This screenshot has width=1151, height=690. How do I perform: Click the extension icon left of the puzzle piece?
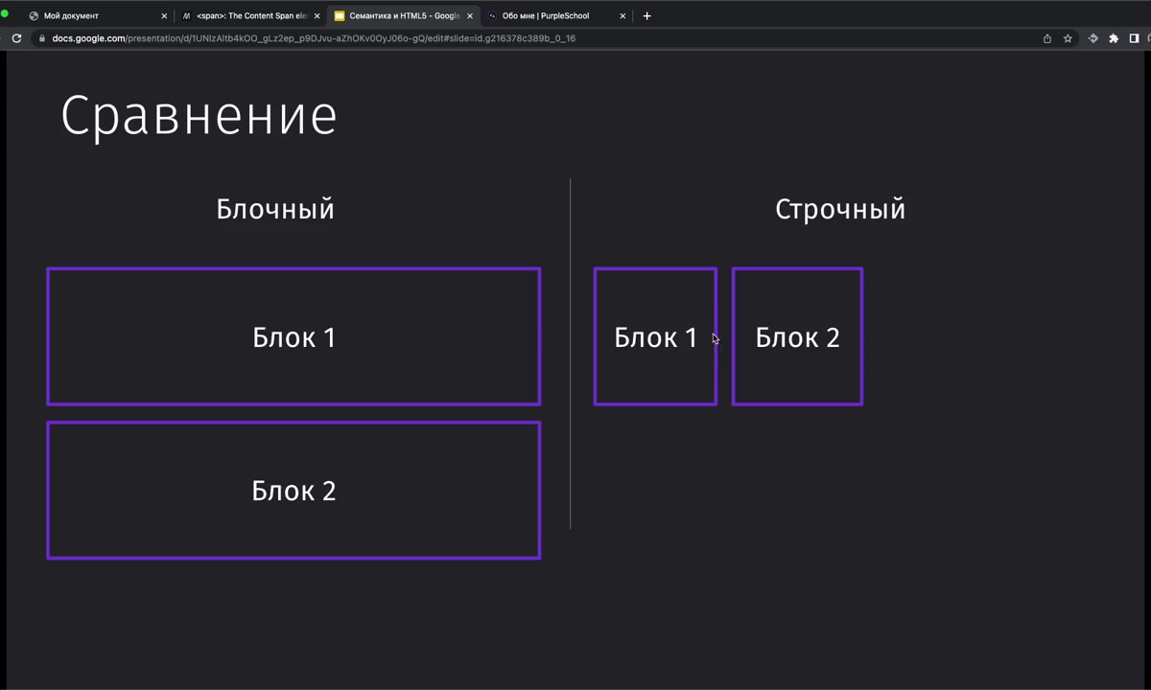click(x=1092, y=38)
